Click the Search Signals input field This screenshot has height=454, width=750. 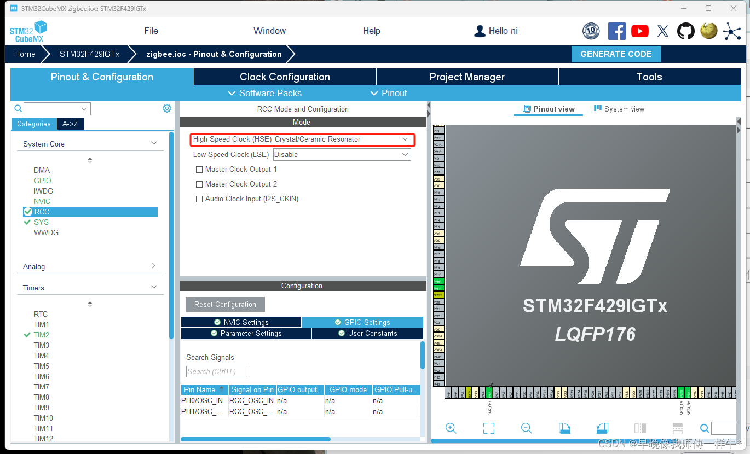(217, 372)
